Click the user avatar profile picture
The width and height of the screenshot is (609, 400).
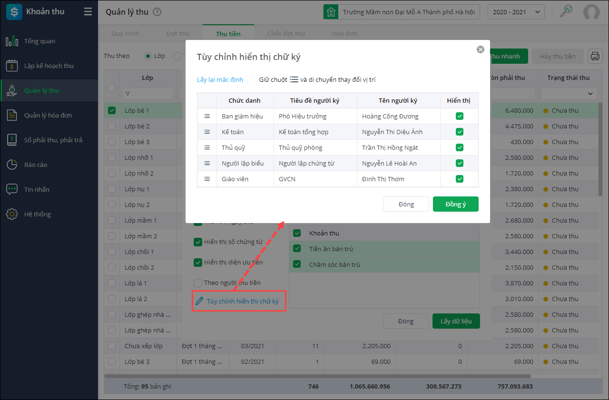(591, 12)
